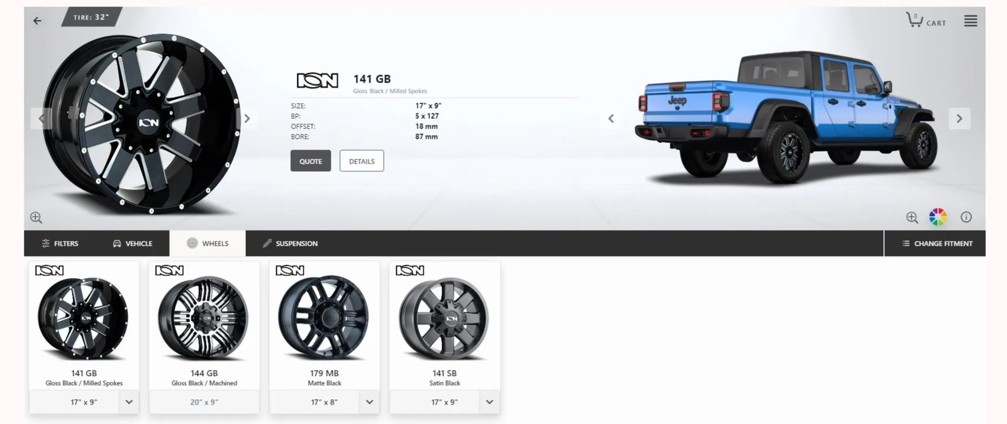Show previous wheel image
This screenshot has width=1007, height=424.
tap(42, 118)
